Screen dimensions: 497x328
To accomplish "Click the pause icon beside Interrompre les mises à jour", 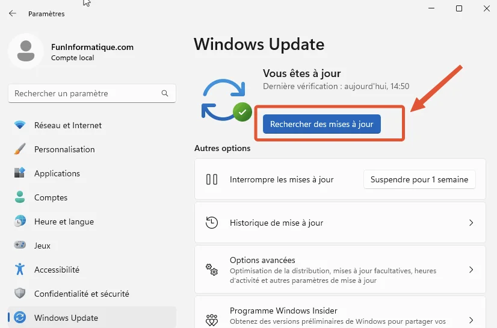I will click(211, 179).
